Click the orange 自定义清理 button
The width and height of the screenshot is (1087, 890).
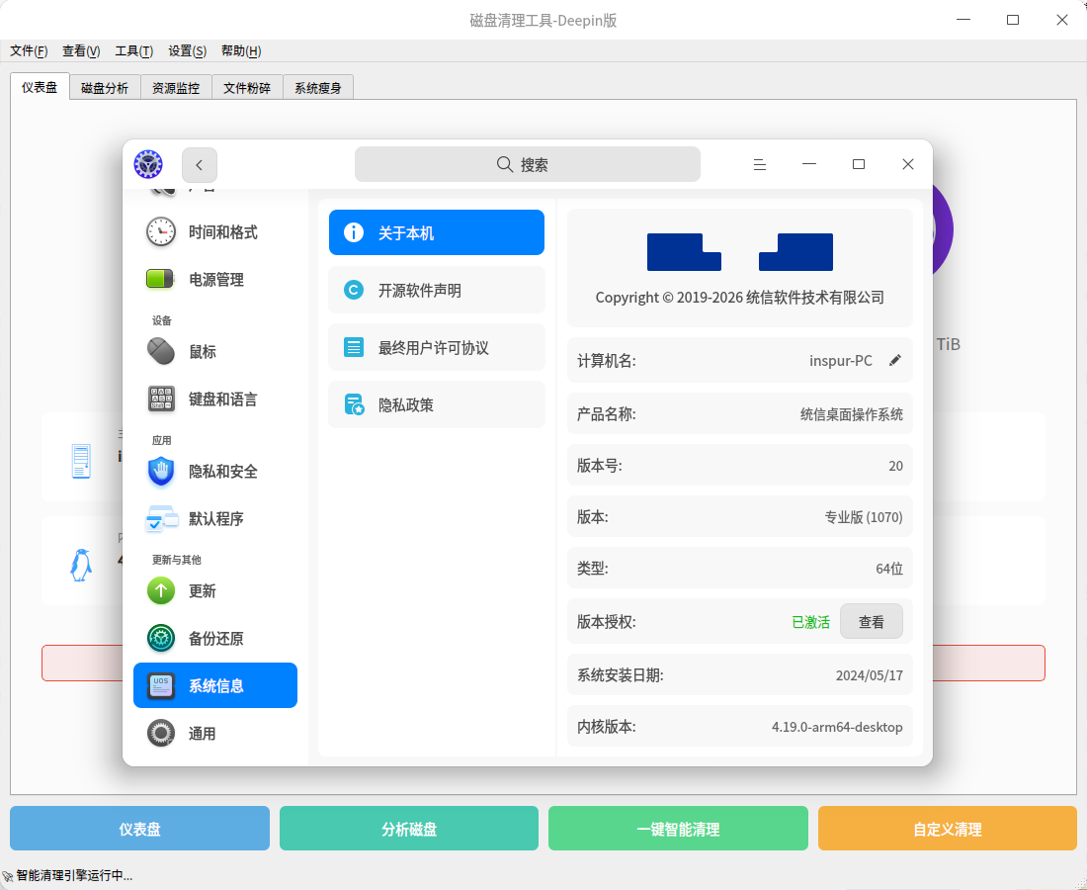click(x=947, y=829)
